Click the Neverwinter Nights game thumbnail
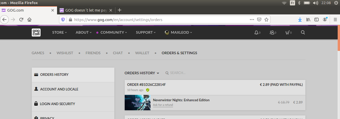Screen dimensions: 340x119 [x=137, y=103]
